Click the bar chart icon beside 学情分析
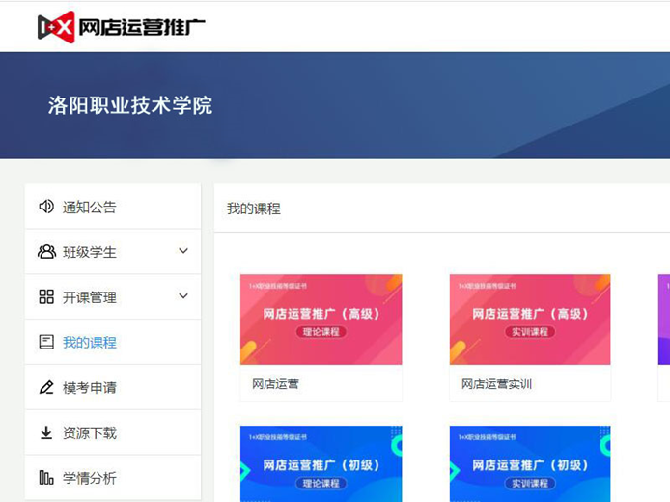This screenshot has height=502, width=670. click(x=46, y=478)
